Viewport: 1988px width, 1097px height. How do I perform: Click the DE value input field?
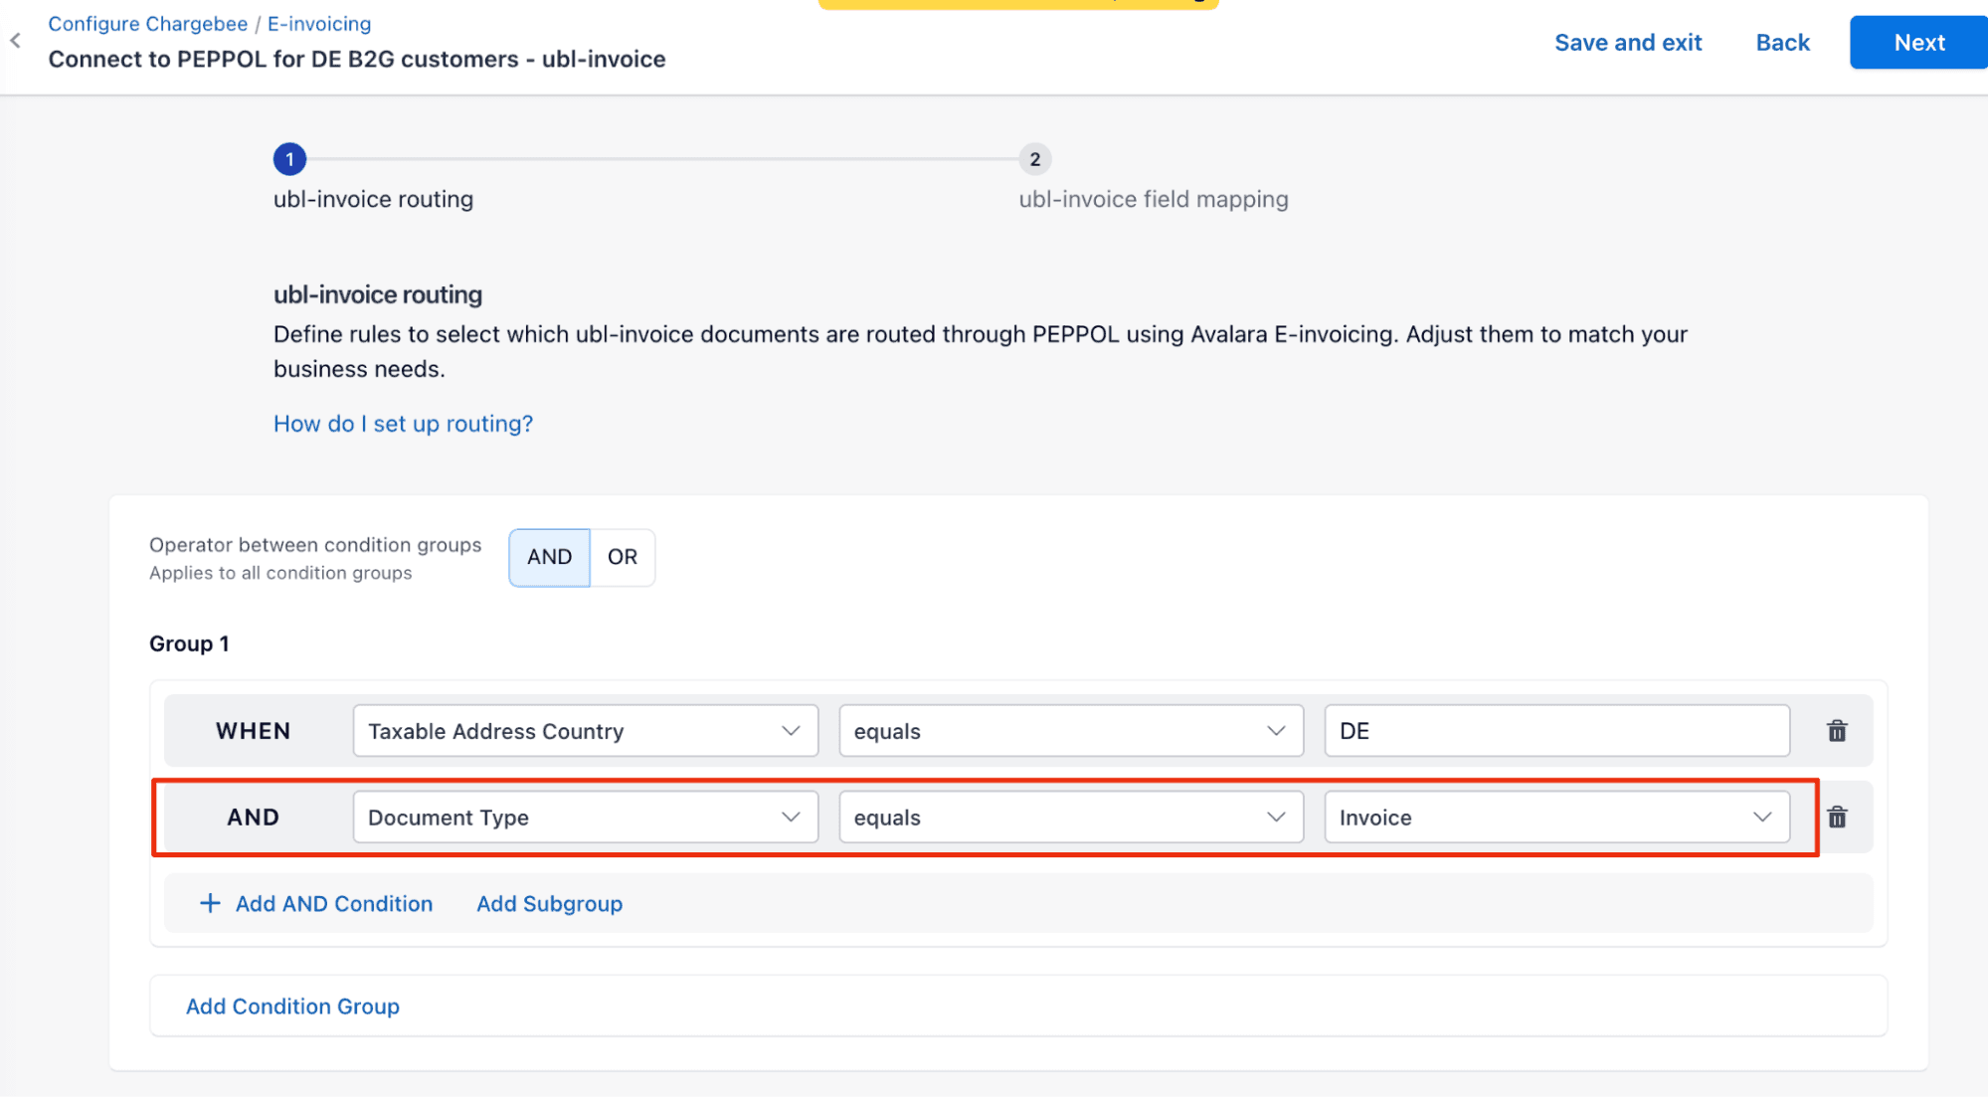tap(1556, 731)
